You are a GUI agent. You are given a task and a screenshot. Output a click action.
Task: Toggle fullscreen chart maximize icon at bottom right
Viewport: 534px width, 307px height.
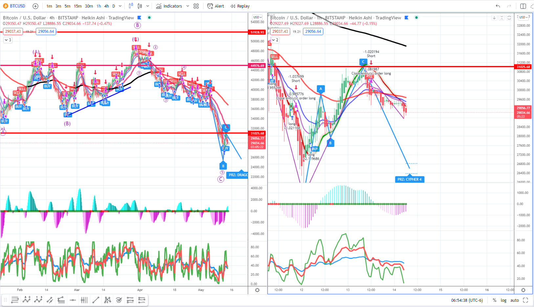click(525, 300)
